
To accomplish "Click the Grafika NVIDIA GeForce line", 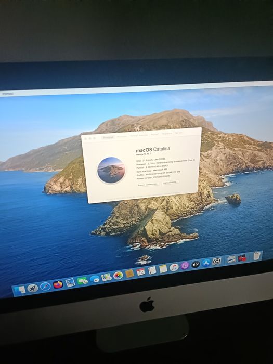I will (x=158, y=173).
